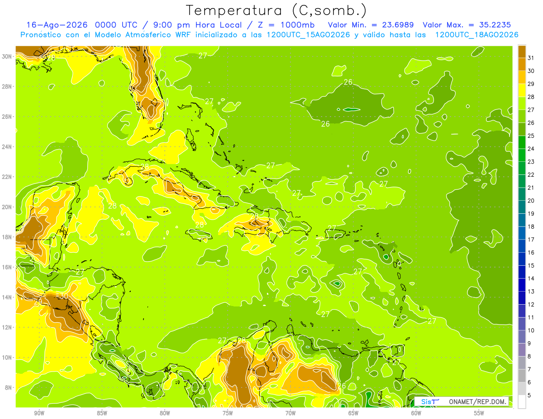Click the legend value 25
Viewport: 543px width, 419px height.
click(x=531, y=136)
